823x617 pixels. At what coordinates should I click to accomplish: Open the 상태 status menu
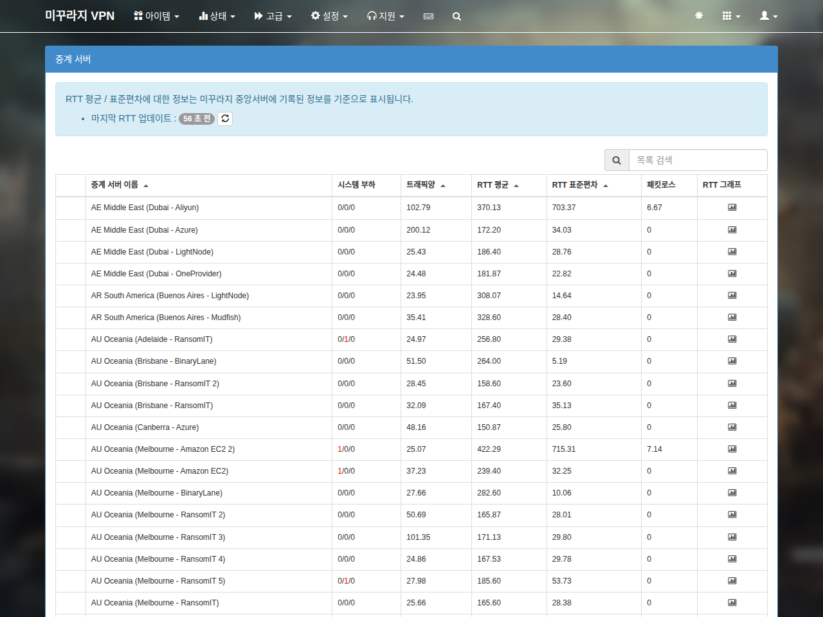click(x=217, y=16)
